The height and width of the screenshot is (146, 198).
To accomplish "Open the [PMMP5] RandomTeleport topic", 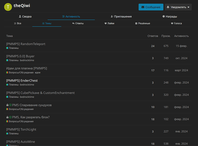I will [x=26, y=44].
